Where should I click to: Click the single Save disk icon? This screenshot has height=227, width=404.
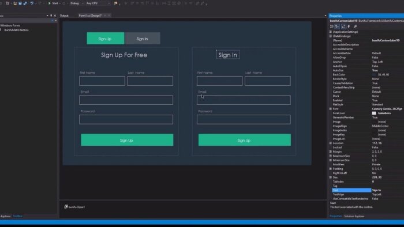click(x=20, y=3)
